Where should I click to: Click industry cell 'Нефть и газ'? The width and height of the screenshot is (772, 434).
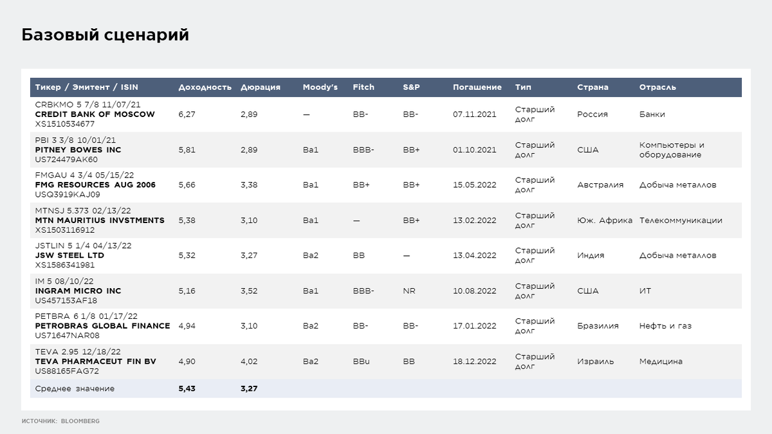[x=665, y=326]
